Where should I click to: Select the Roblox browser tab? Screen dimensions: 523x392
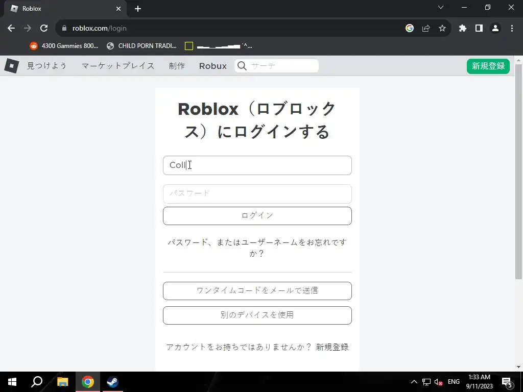(x=65, y=9)
